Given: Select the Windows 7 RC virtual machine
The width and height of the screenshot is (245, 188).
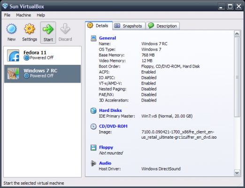Looking at the screenshot, I should [42, 74].
